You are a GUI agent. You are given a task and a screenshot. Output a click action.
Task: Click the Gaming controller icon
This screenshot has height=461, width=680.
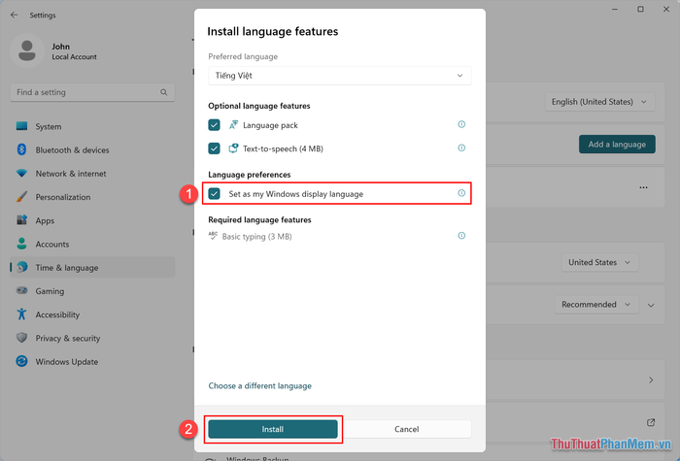tap(21, 291)
